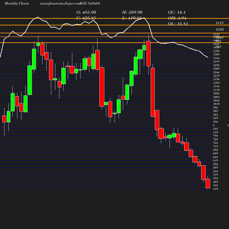
Task: Click the 1369 price axis label
Action: coord(216,55)
